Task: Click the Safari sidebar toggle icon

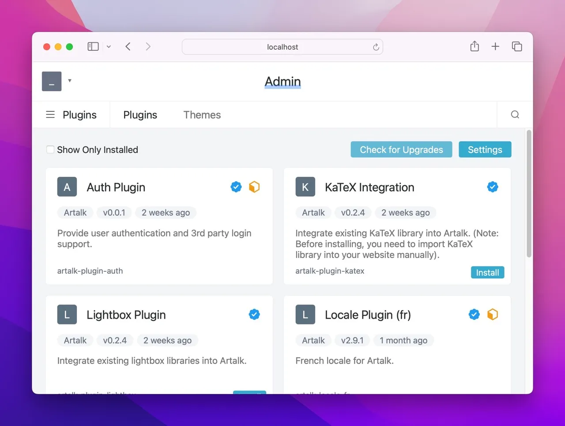Action: coord(93,46)
